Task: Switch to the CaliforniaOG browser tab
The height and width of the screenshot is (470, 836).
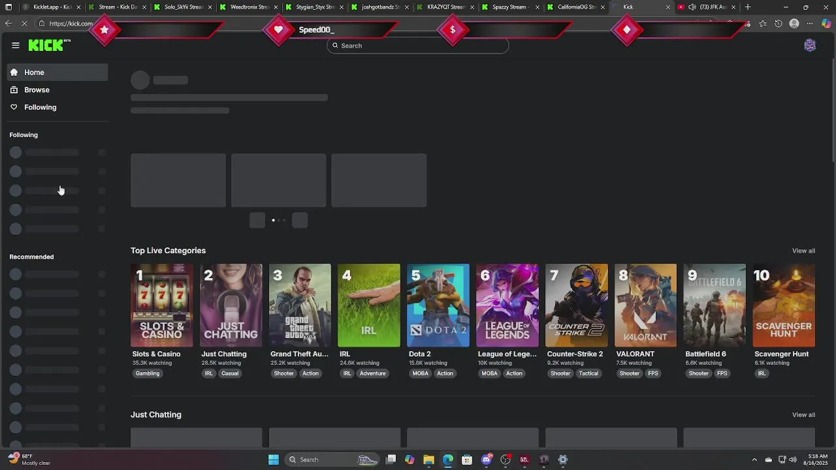Action: coord(575,7)
